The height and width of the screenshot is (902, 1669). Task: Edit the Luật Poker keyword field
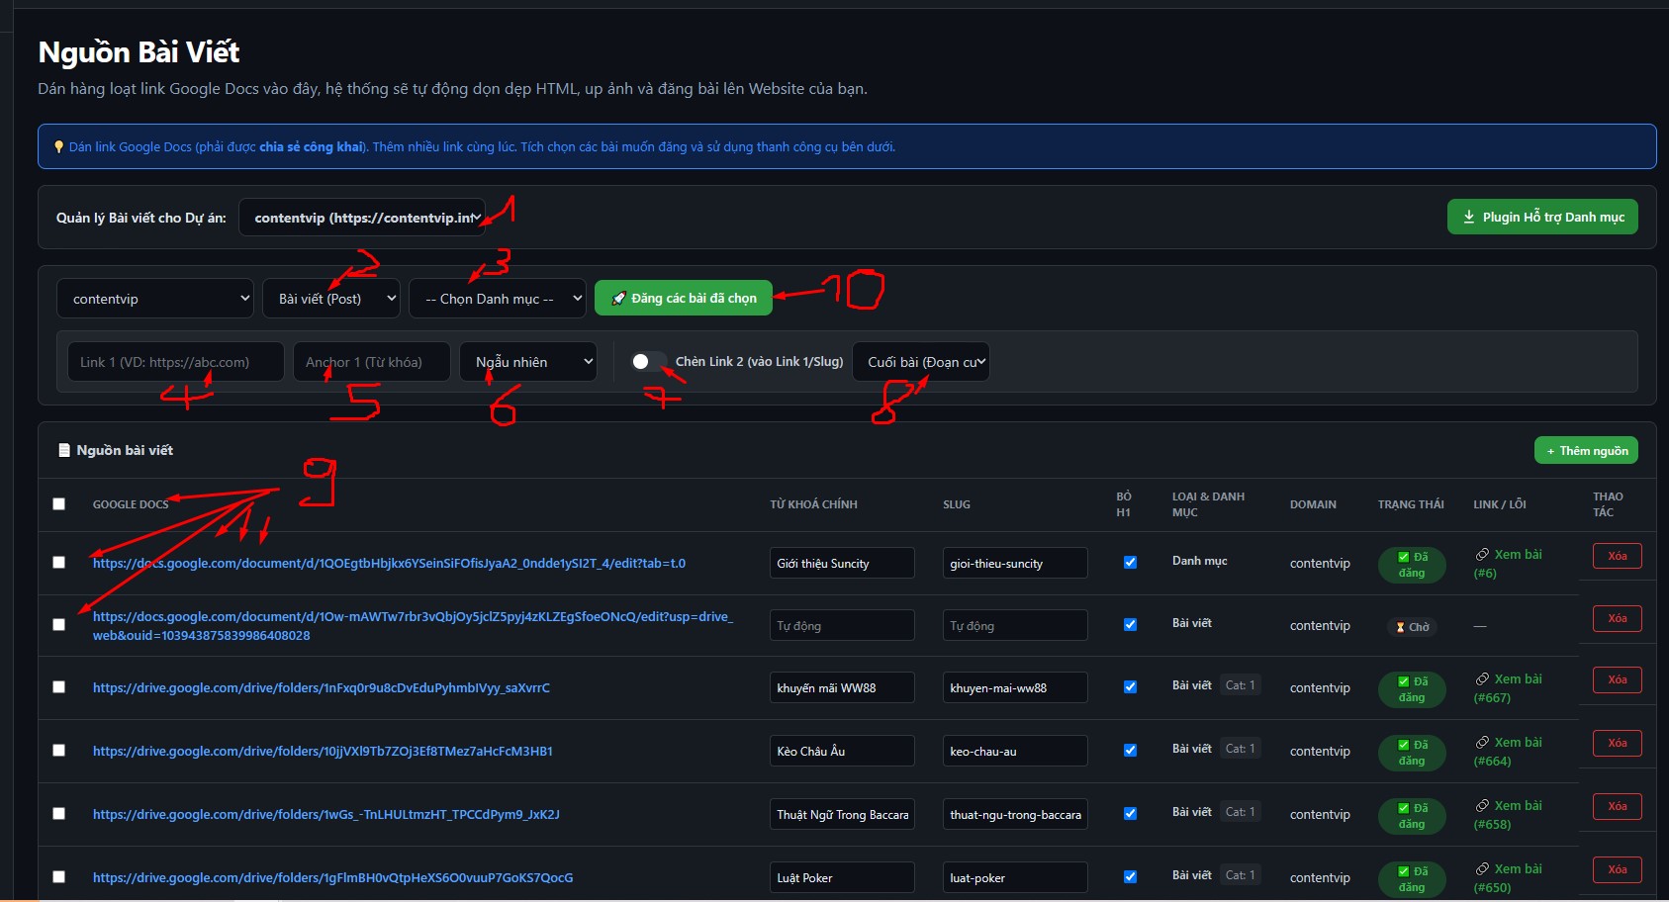842,877
